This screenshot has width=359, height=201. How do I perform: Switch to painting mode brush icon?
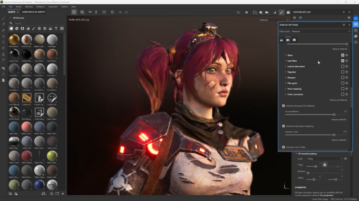click(282, 12)
